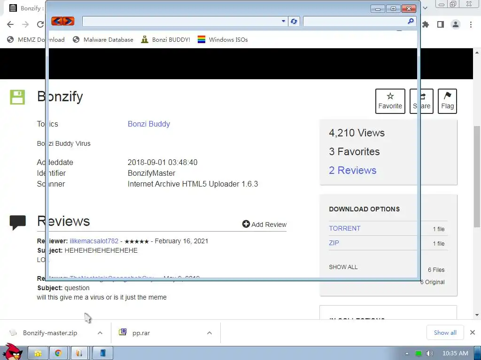Viewport: 481px width, 360px height.
Task: Click the scrollbar down arrow
Action: click(477, 315)
